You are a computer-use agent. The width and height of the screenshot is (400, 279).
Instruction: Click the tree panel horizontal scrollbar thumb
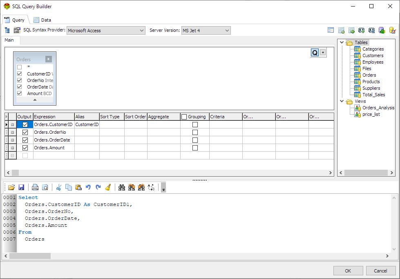click(x=366, y=173)
